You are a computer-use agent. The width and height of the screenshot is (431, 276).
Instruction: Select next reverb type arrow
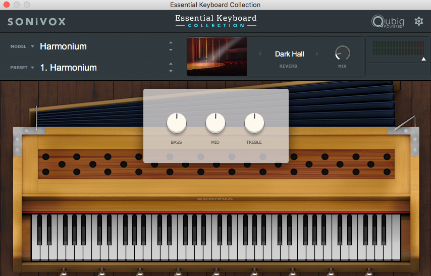317,54
